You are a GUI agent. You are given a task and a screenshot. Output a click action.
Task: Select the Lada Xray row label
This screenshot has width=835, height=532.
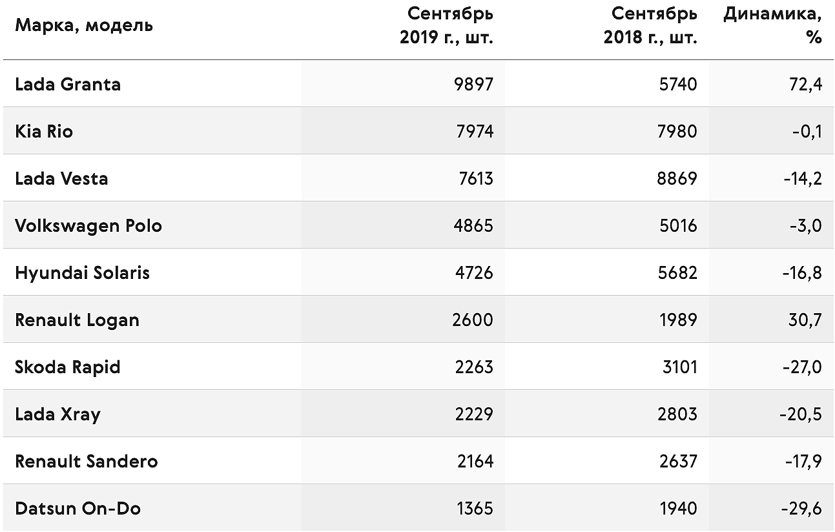(57, 414)
